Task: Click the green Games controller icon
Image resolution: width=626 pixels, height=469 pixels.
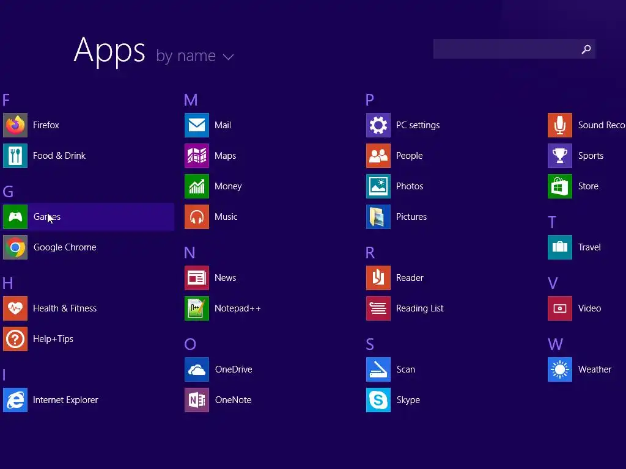Action: [x=15, y=217]
